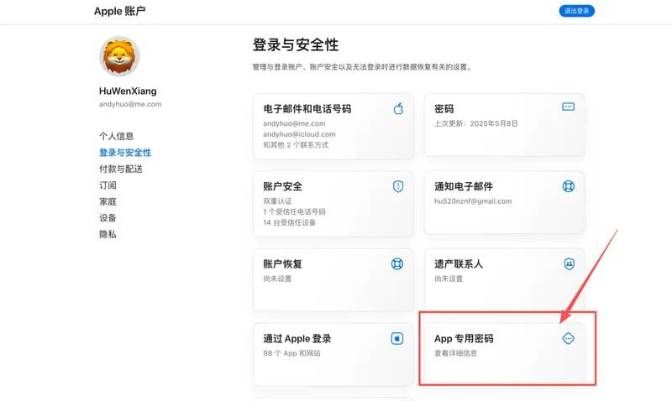Click the shield icon on 账户安全 card
This screenshot has height=401, width=672.
click(398, 186)
